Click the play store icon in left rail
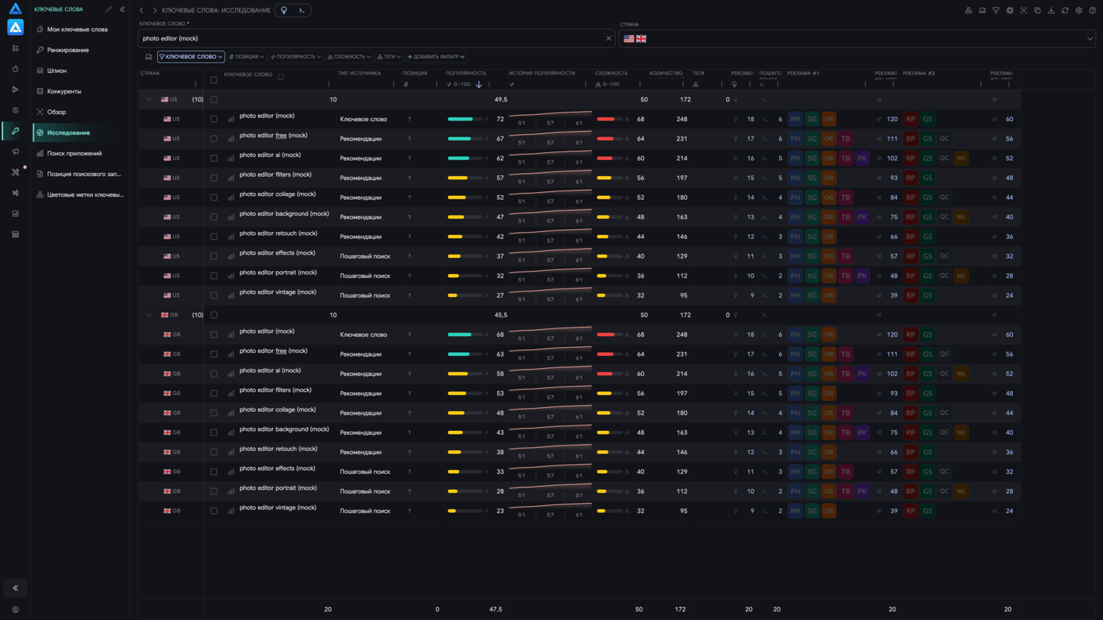 pos(15,90)
